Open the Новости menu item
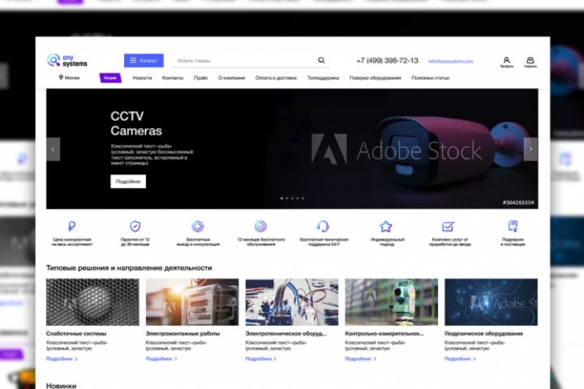 (x=142, y=78)
